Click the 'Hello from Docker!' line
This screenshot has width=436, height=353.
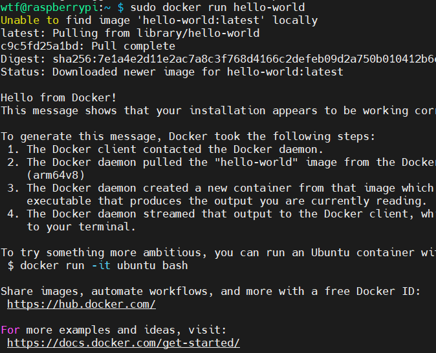[x=58, y=97]
